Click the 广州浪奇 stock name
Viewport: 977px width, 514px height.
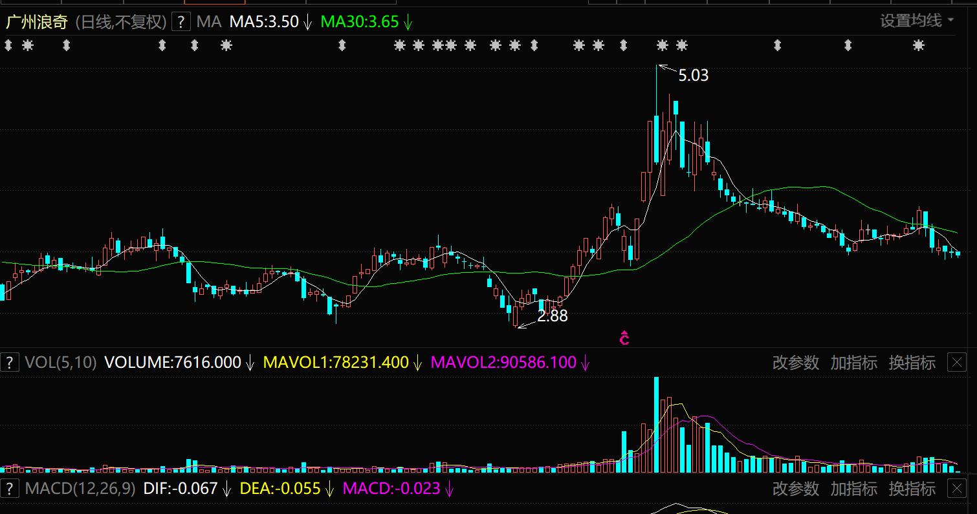36,21
